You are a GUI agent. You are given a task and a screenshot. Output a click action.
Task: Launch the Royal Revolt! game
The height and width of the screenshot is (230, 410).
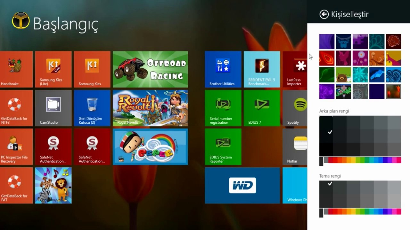pyautogui.click(x=150, y=108)
